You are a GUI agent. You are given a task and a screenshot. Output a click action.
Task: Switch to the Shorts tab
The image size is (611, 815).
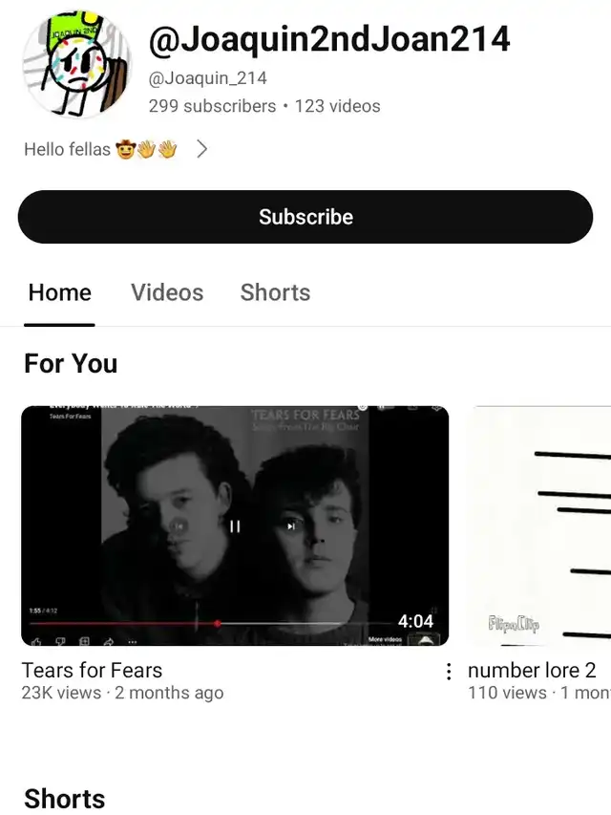[275, 292]
